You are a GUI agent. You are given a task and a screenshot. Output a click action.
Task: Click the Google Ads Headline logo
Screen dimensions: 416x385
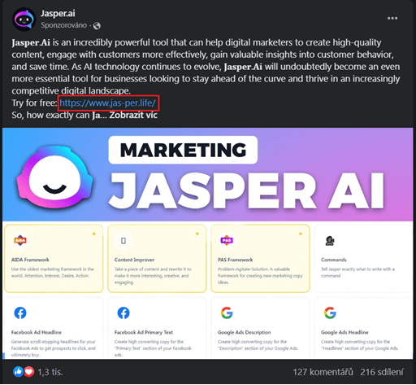(x=330, y=313)
